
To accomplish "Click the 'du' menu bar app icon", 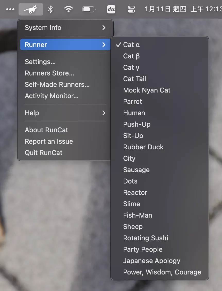I will tap(111, 9).
